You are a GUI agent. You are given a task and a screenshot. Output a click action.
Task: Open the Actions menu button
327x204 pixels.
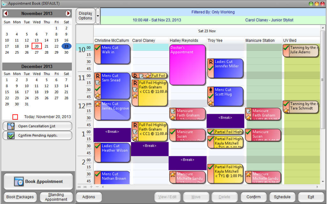point(89,197)
